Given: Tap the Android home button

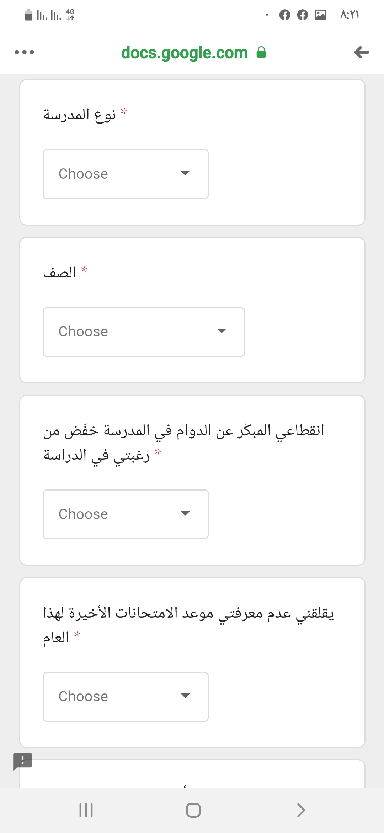Looking at the screenshot, I should [x=193, y=810].
